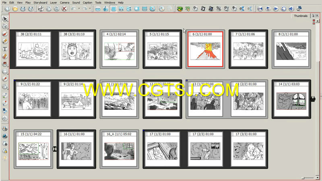Select the white arrow Contour Editor tool
The image size is (322, 181).
click(5, 26)
